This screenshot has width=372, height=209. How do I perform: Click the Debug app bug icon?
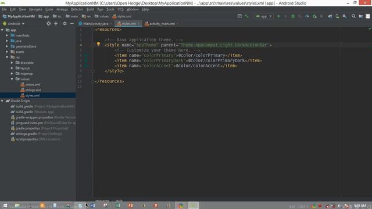293,16
